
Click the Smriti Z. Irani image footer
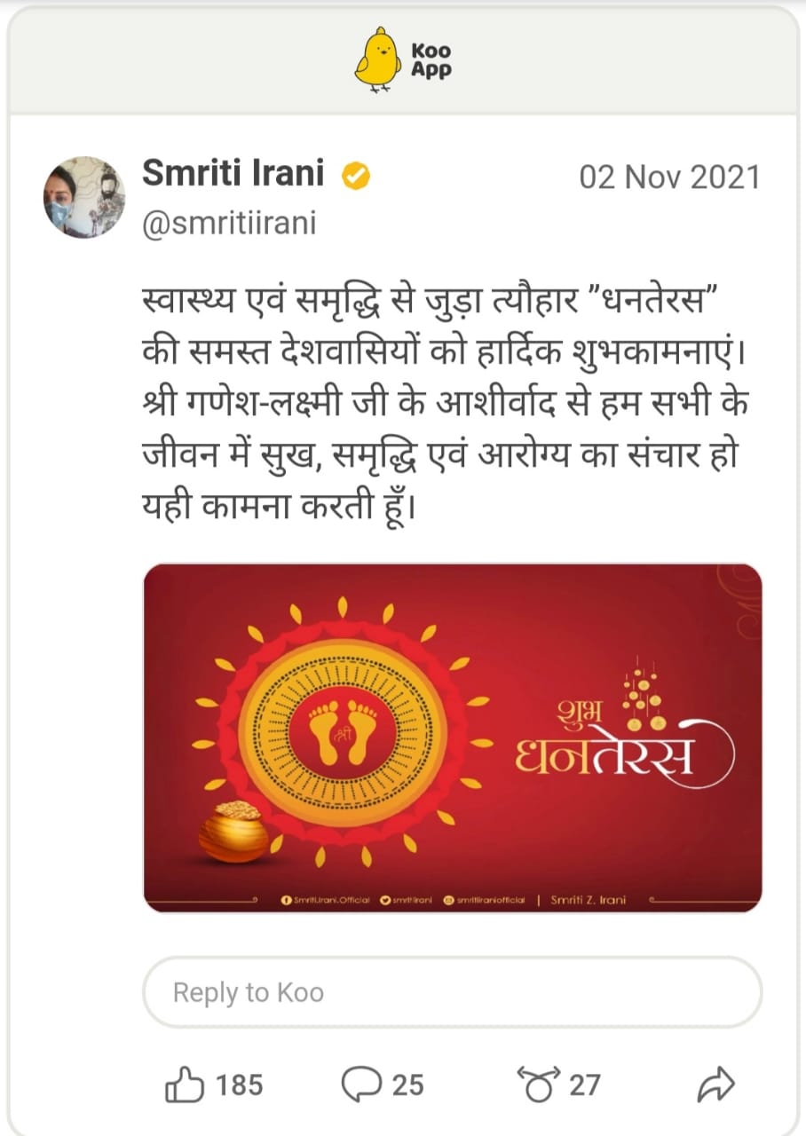coord(588,899)
